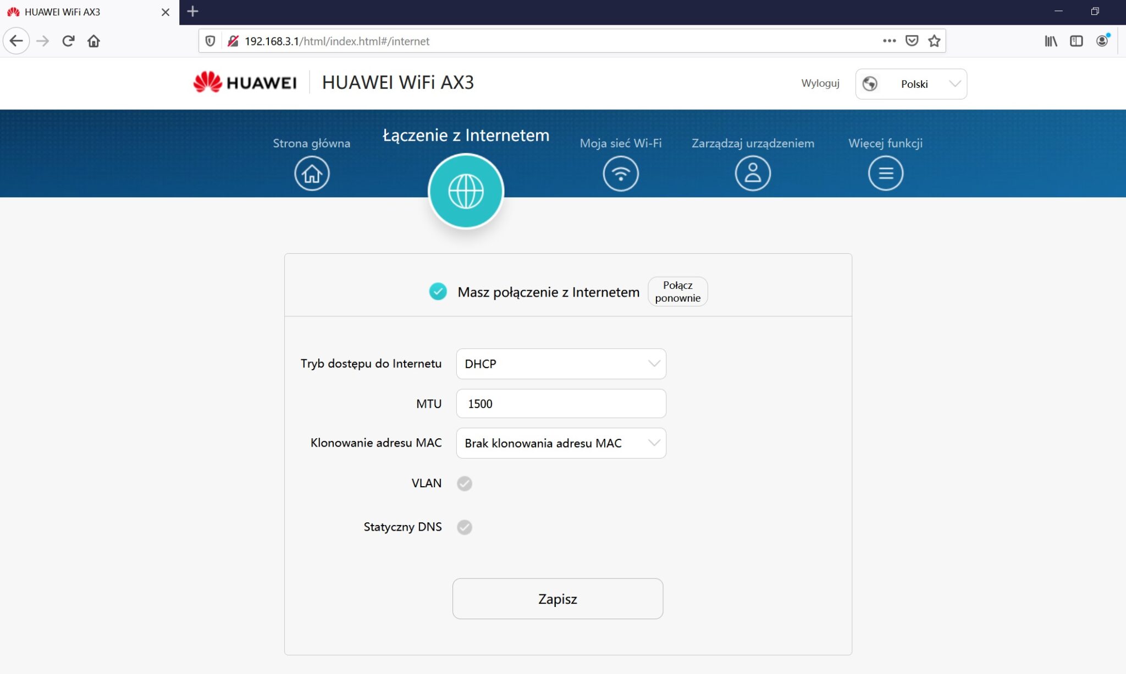Open Więcej funkcji menu icon
This screenshot has height=674, width=1126.
(x=885, y=174)
